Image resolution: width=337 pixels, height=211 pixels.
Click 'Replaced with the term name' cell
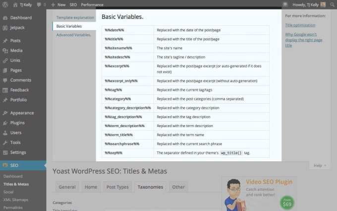point(212,135)
